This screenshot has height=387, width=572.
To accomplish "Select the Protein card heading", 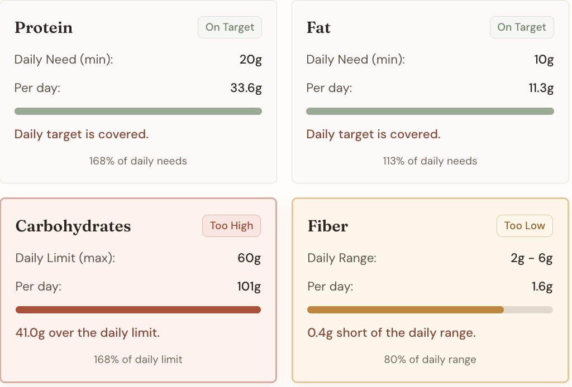I will [44, 28].
